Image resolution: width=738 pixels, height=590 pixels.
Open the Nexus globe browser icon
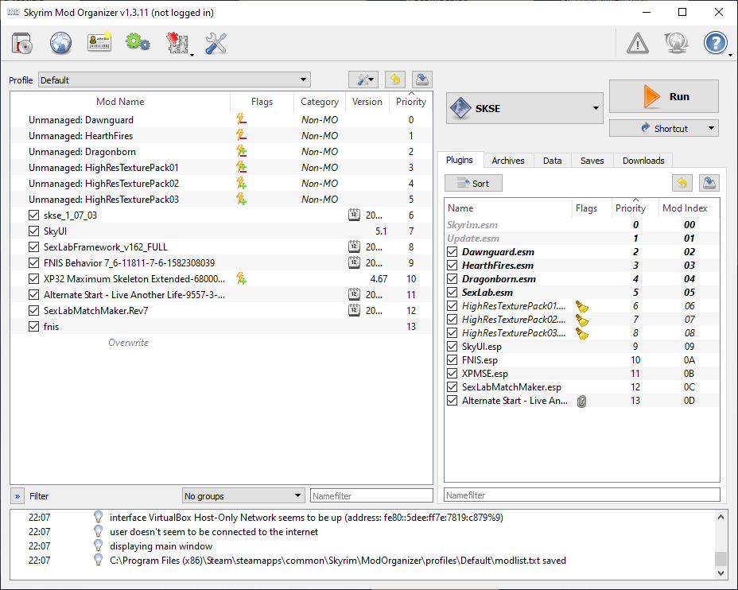[x=60, y=43]
